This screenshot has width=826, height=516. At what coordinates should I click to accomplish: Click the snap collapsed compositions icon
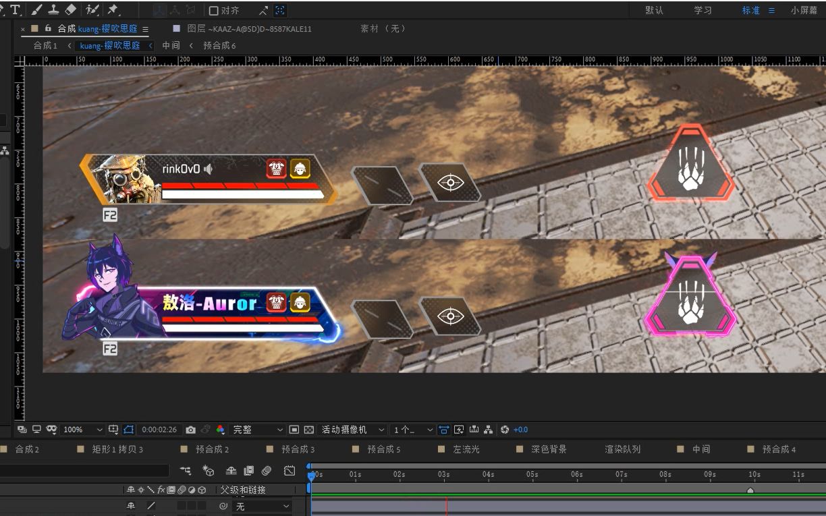click(x=263, y=11)
